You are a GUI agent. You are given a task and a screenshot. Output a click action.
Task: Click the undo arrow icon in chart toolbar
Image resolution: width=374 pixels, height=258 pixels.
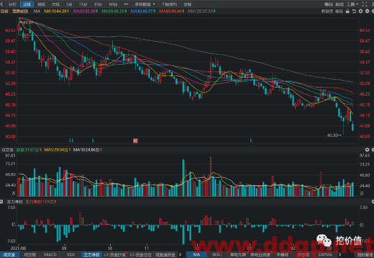[x=354, y=11]
